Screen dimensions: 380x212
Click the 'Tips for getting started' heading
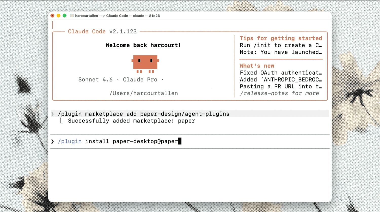281,38
